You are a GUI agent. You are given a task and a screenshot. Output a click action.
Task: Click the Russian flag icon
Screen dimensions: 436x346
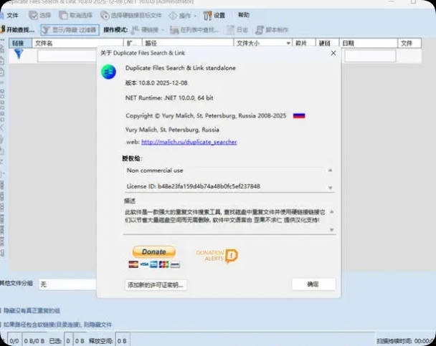tap(299, 116)
